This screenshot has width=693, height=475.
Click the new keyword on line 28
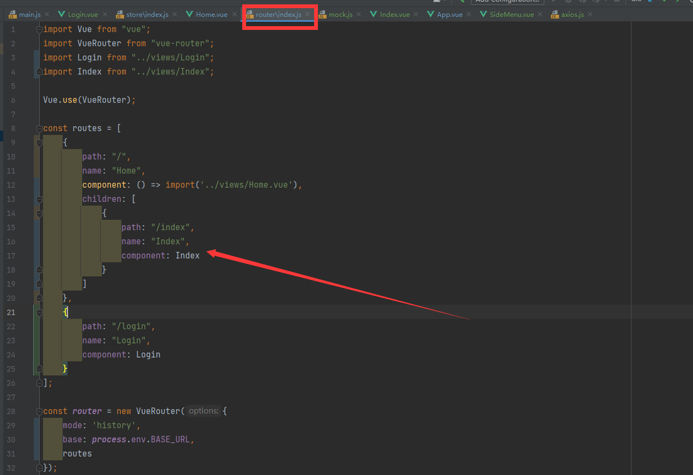124,411
